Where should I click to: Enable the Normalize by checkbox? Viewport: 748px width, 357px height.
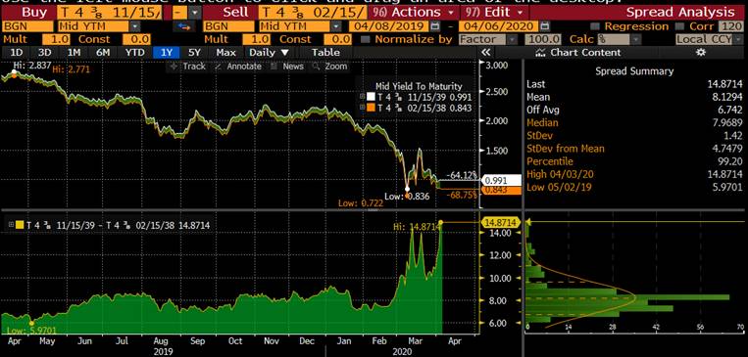[x=365, y=39]
